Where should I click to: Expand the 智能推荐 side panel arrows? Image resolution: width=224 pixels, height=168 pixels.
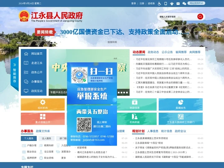click(x=15, y=65)
